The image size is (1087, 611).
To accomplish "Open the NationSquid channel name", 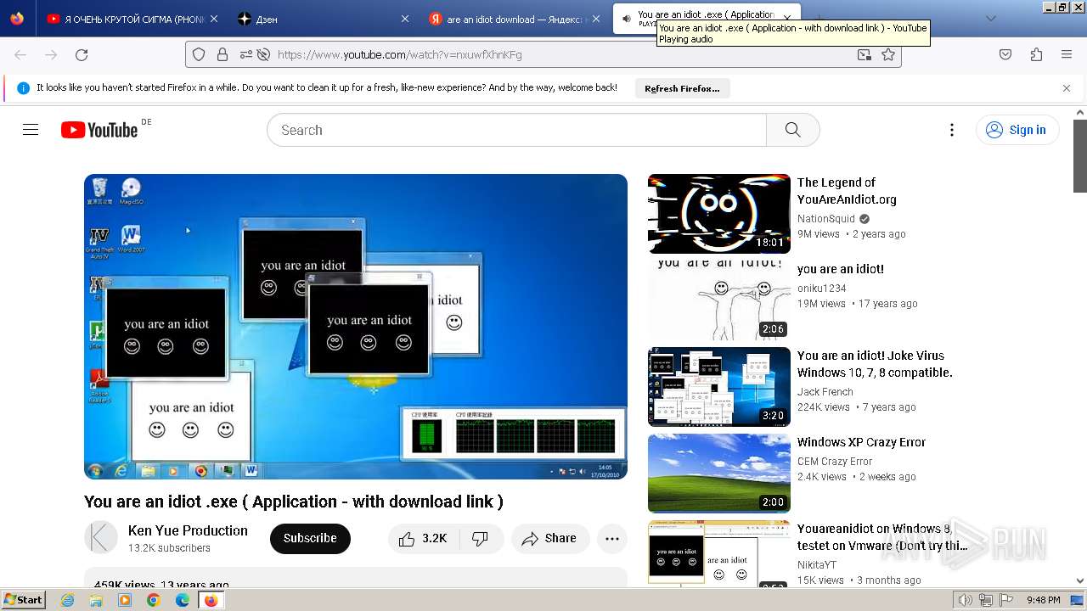I will (826, 219).
